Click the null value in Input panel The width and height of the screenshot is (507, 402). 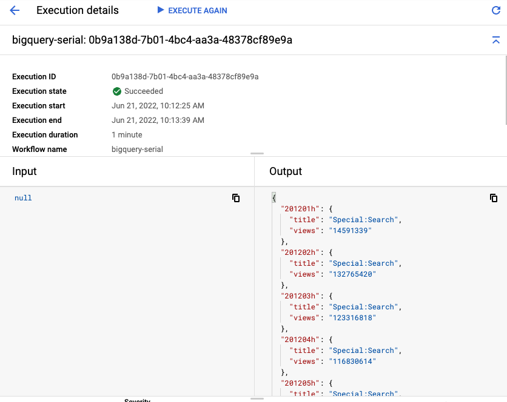[x=23, y=198]
